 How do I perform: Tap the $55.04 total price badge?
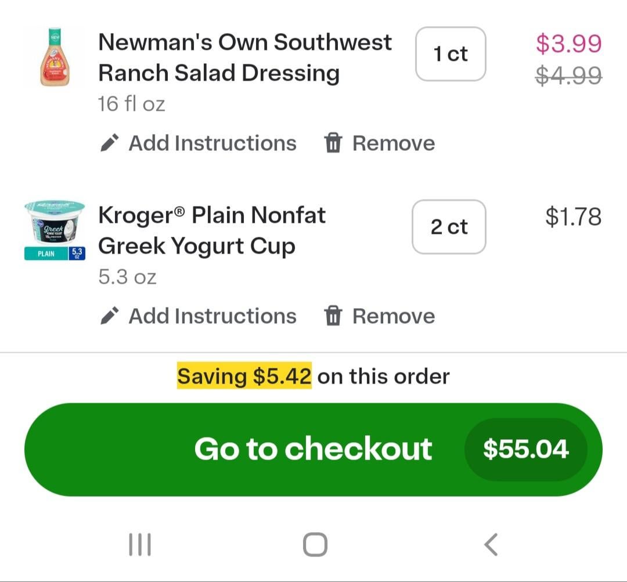tap(525, 449)
